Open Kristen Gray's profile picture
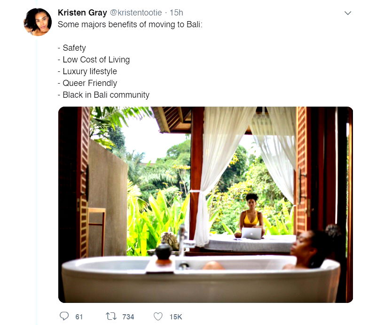Screen dimensions: 376x325 38,22
